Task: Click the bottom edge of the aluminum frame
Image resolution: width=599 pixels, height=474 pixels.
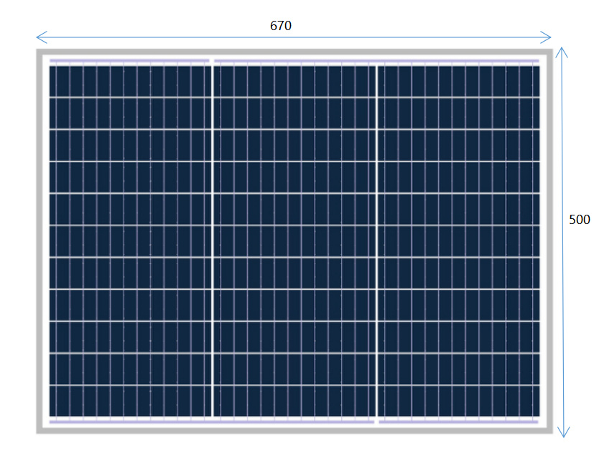Action: [x=287, y=431]
